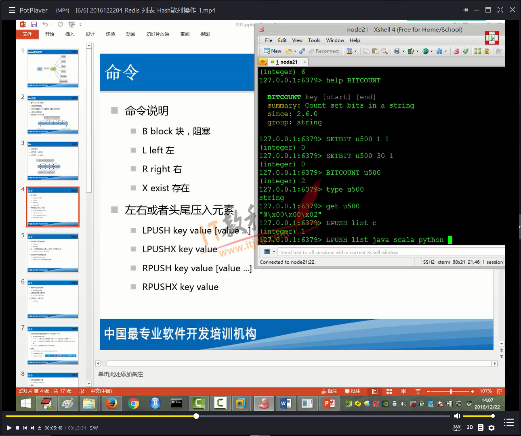The height and width of the screenshot is (436, 521).
Task: Open Tools menu in Xshell
Action: point(314,40)
